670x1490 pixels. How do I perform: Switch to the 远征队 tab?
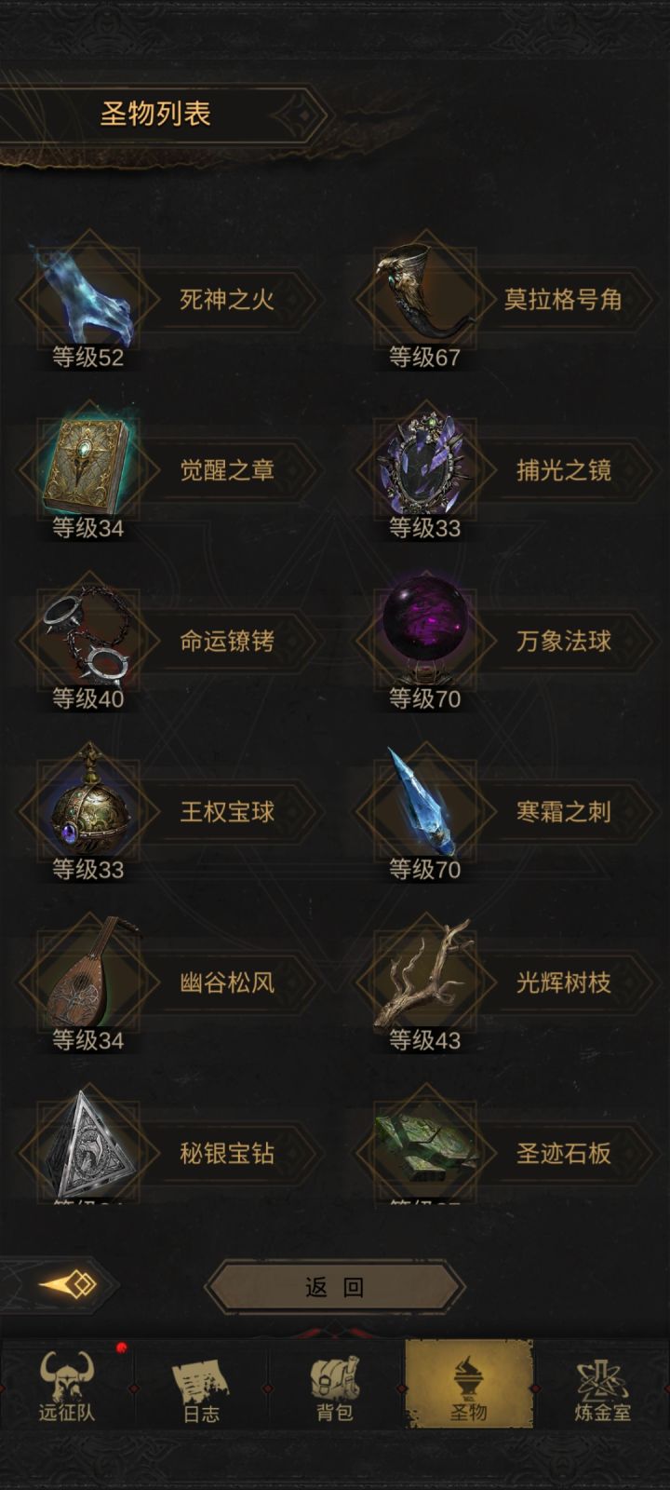click(x=67, y=1387)
